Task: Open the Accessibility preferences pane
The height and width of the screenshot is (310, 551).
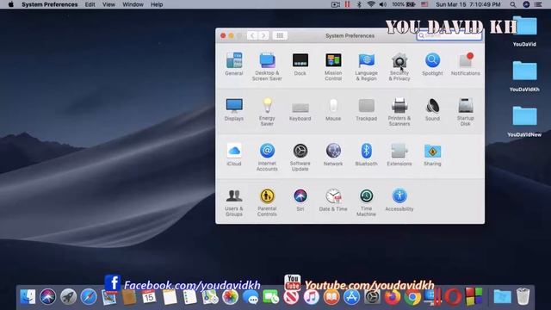Action: (399, 200)
